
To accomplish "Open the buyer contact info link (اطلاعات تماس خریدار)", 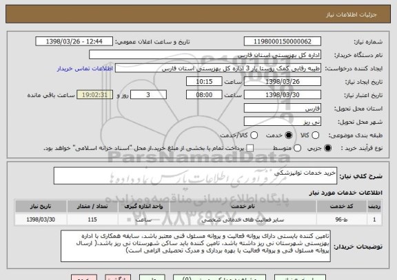I will coord(85,69).
